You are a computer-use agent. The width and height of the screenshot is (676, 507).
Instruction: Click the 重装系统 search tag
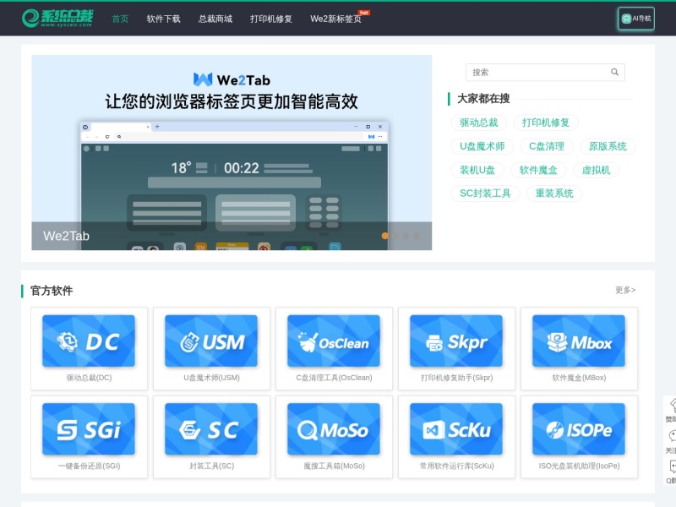pyautogui.click(x=554, y=194)
